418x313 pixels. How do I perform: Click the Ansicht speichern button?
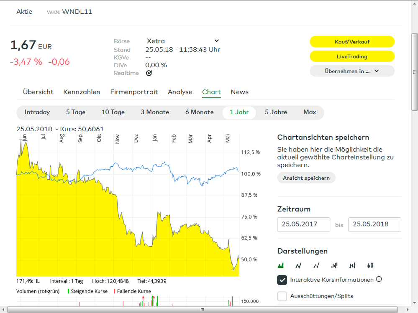click(x=306, y=178)
